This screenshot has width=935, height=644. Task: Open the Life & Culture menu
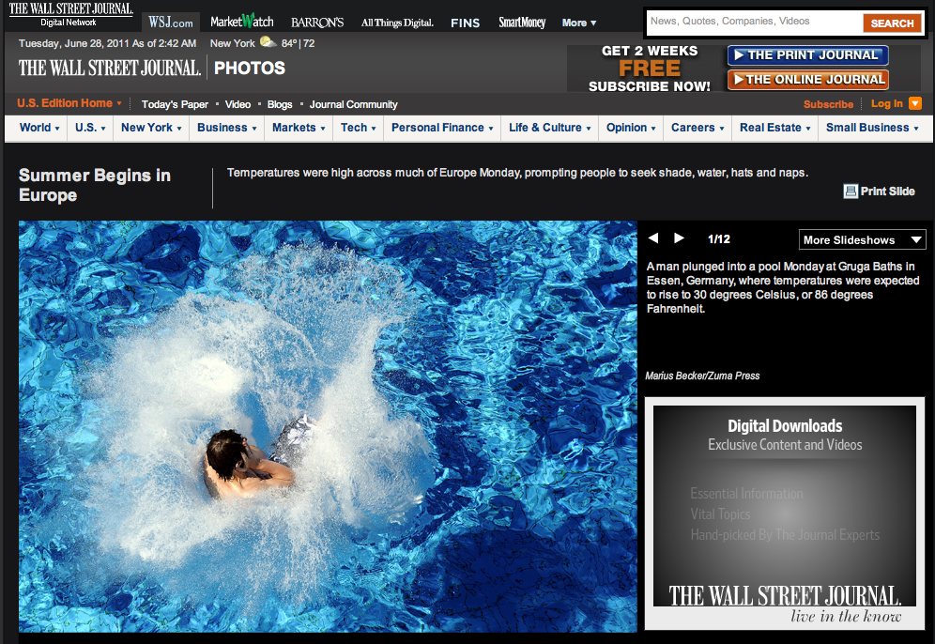point(549,128)
